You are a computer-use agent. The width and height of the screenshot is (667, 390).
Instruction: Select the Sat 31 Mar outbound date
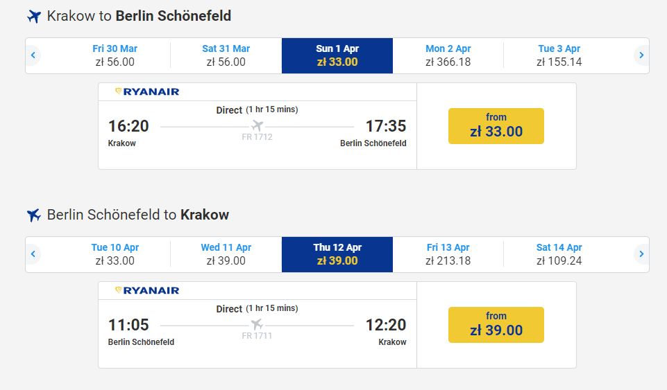pos(226,55)
